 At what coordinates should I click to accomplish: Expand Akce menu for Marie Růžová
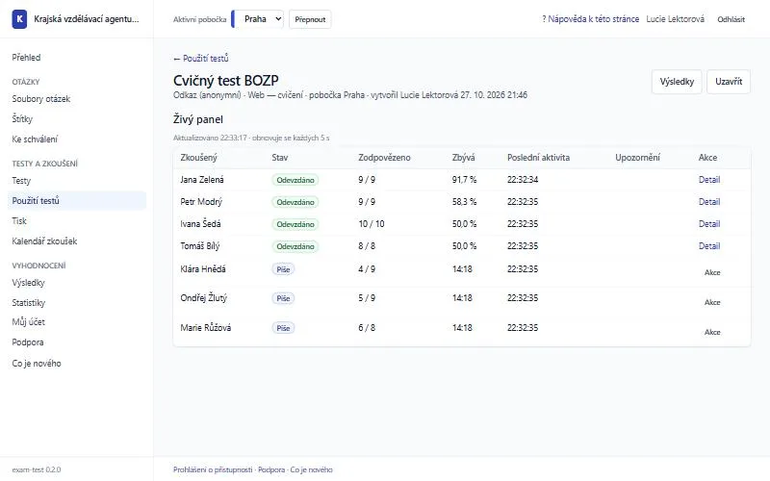(x=712, y=332)
